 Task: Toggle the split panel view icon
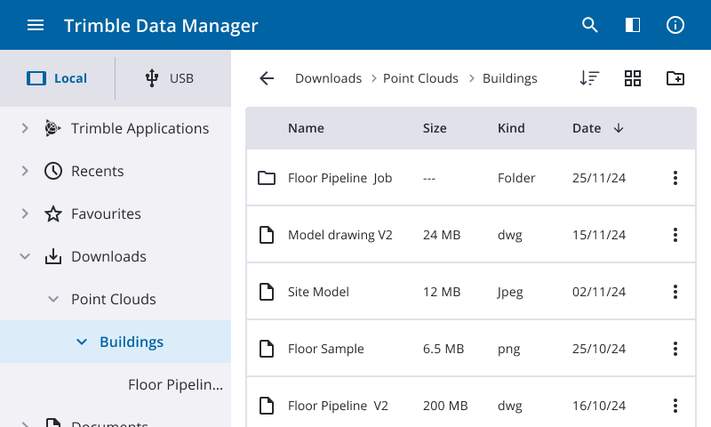click(x=633, y=25)
